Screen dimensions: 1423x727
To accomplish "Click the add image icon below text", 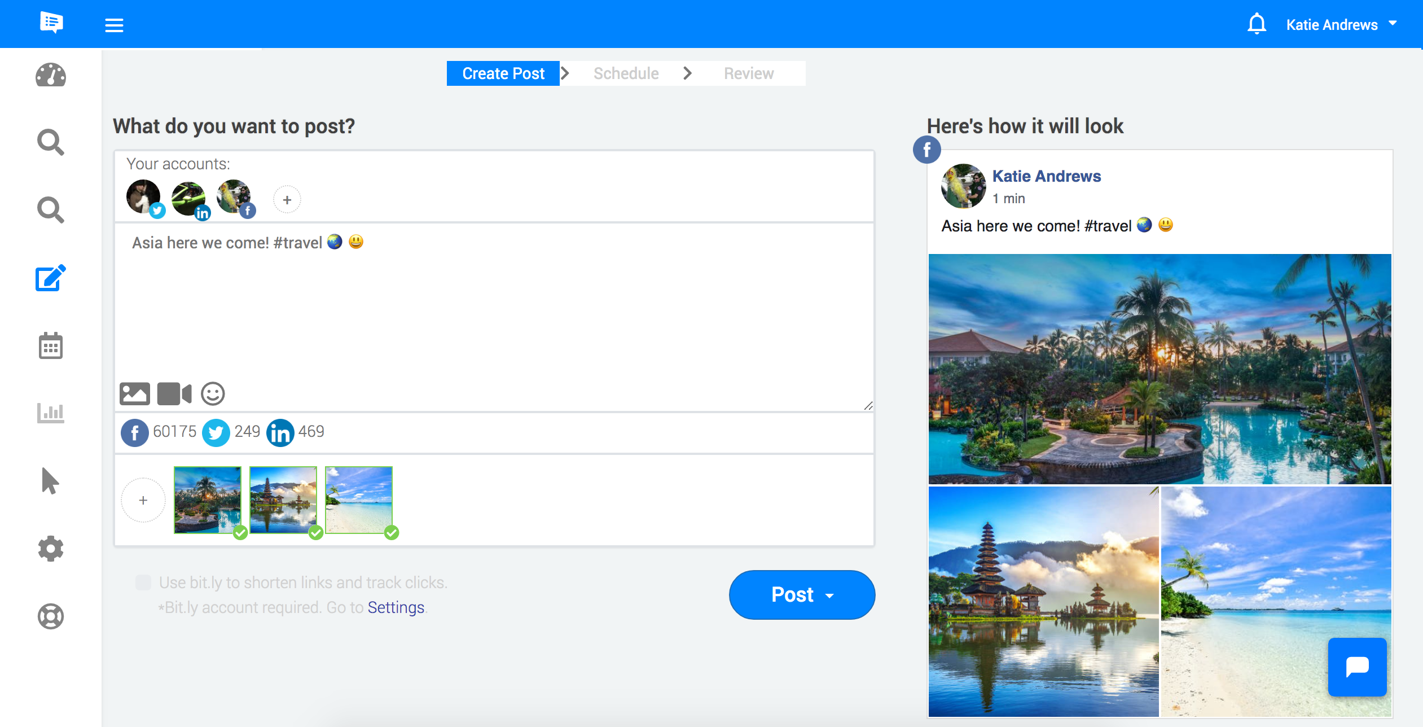I will pos(134,393).
